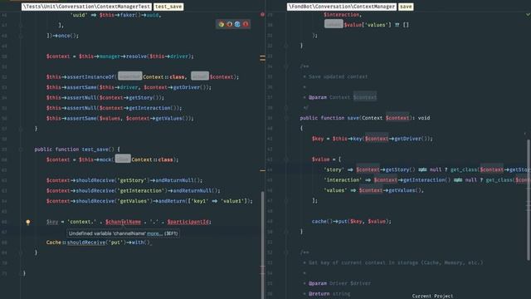Click the parameter hint before $context in assertInstanceOf
Viewport: 531px width, 299px height.
pyautogui.click(x=200, y=76)
